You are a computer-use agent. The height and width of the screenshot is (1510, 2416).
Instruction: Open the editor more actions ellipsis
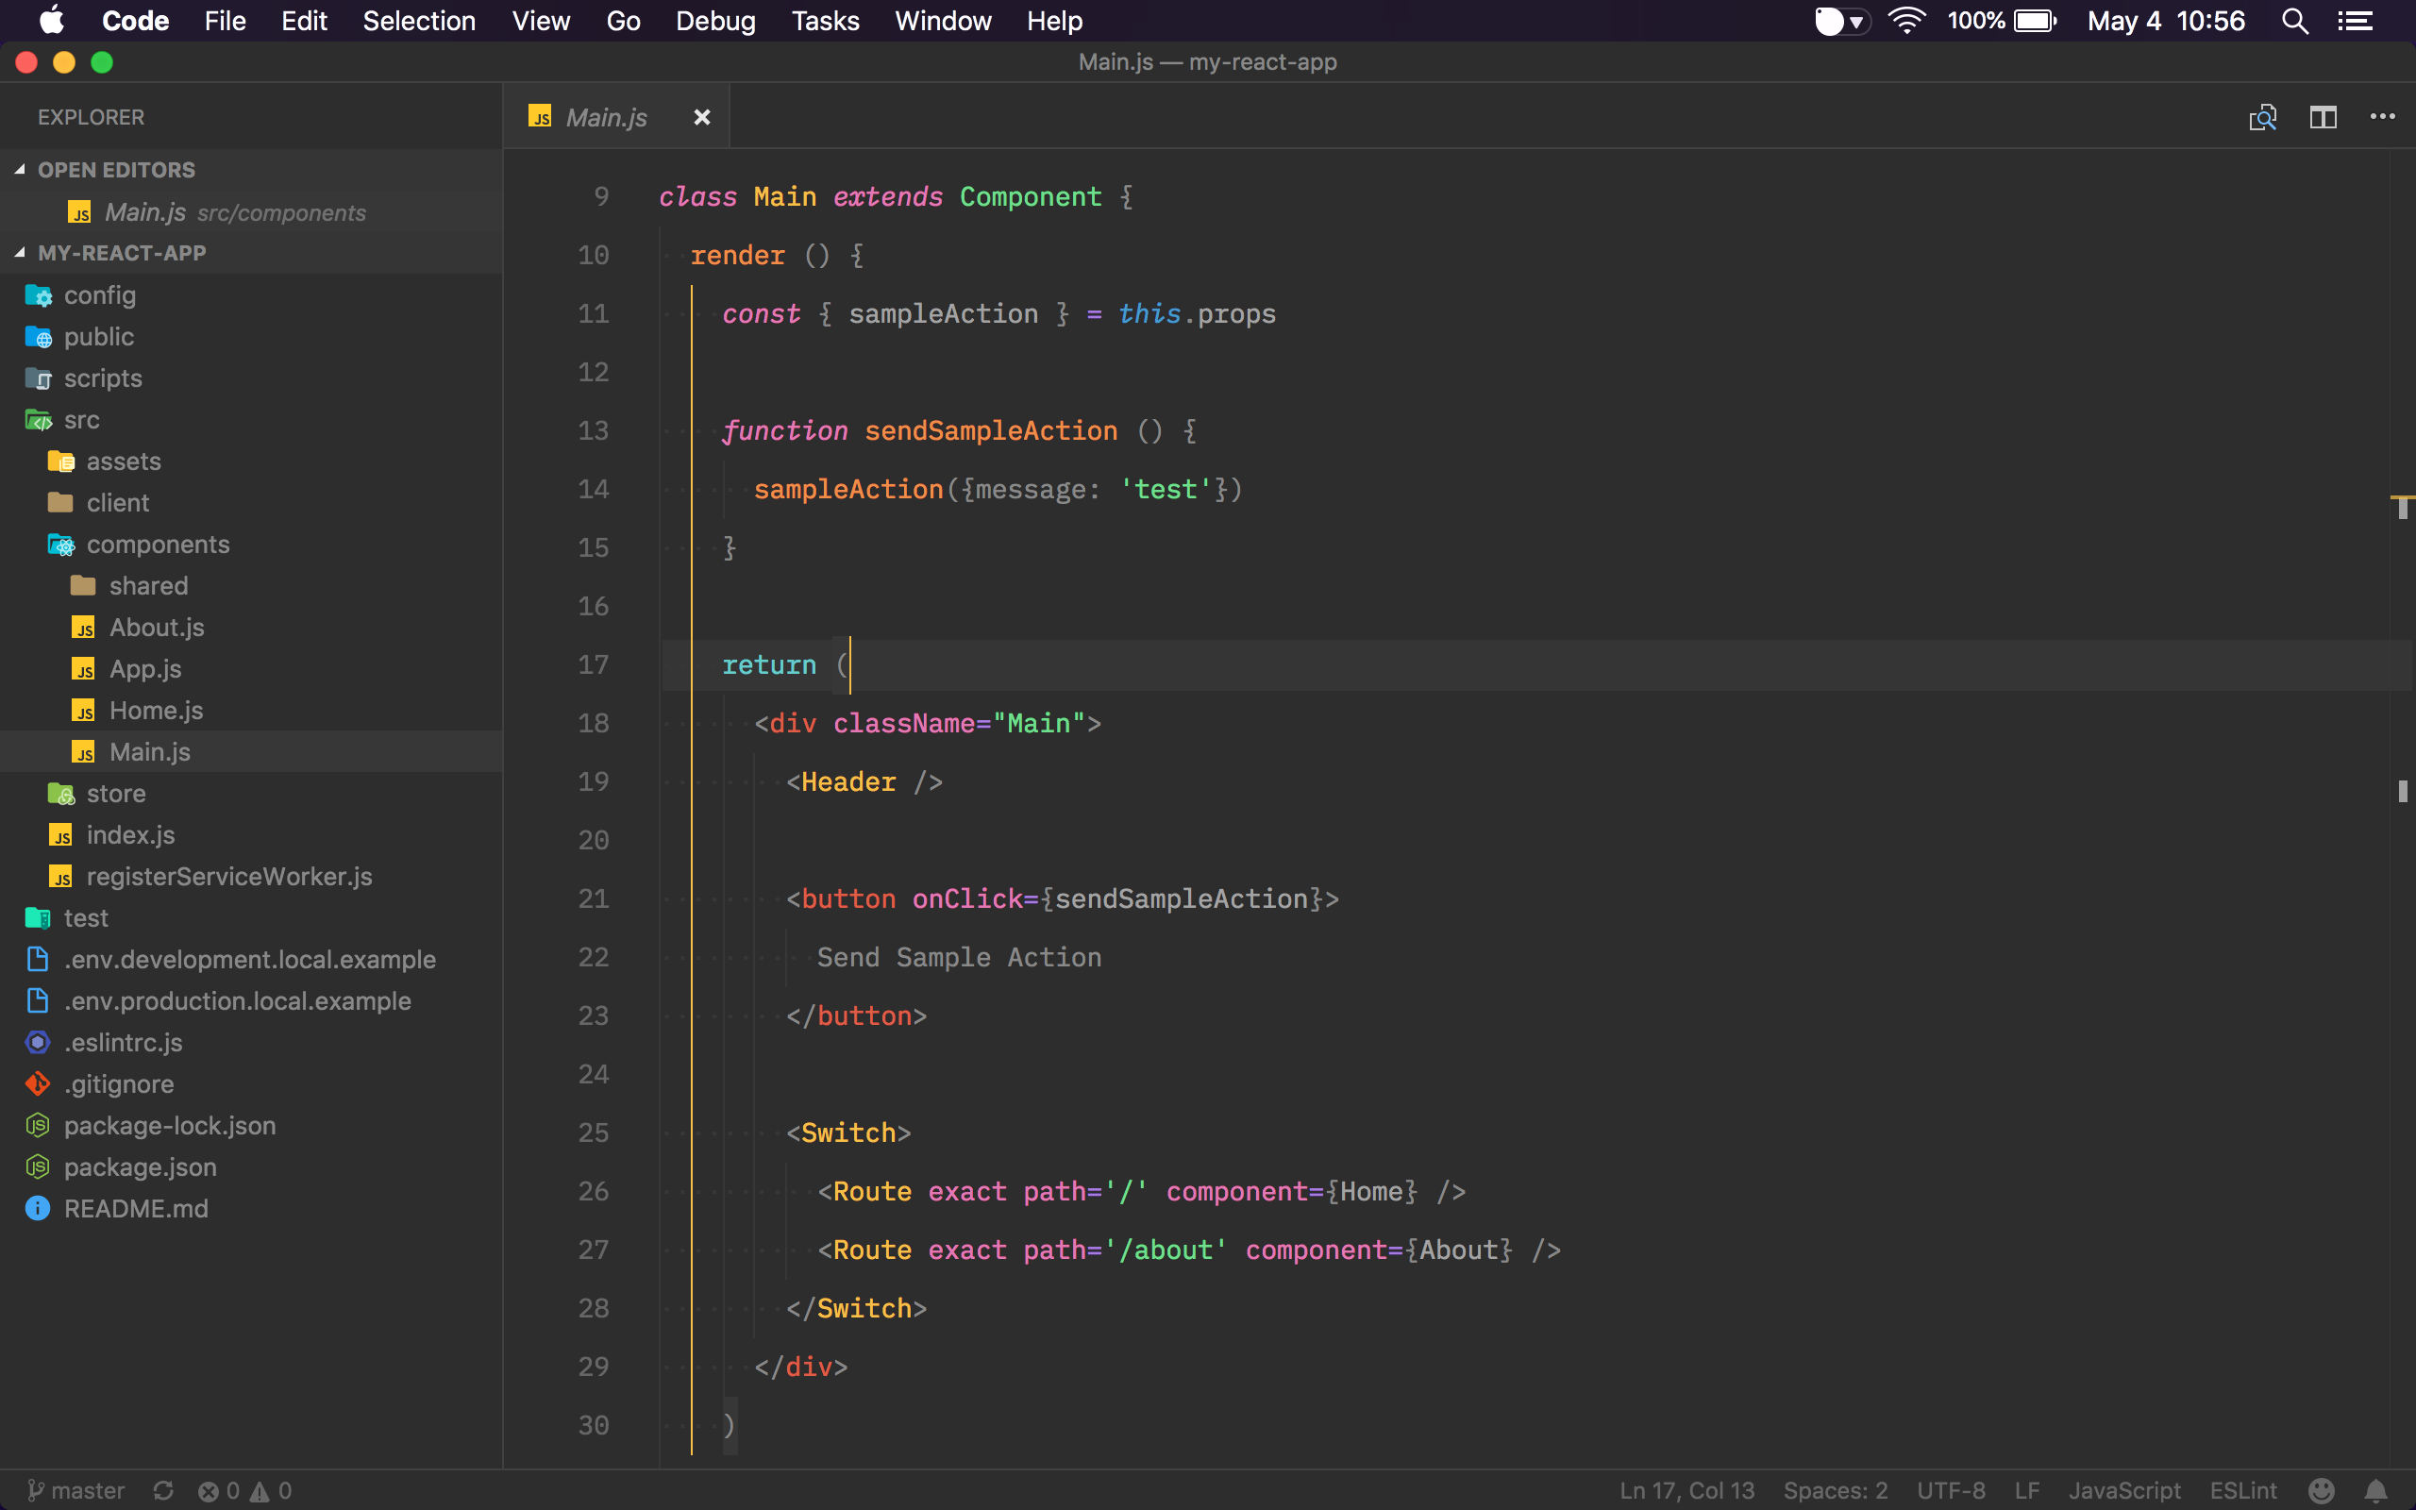point(2382,118)
